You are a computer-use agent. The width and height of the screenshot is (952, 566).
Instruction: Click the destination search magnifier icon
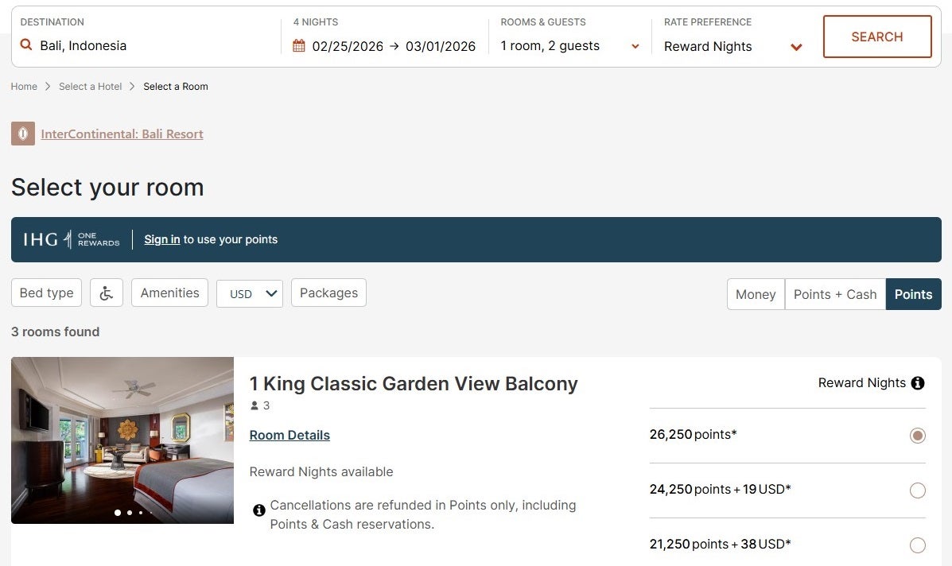pyautogui.click(x=26, y=45)
